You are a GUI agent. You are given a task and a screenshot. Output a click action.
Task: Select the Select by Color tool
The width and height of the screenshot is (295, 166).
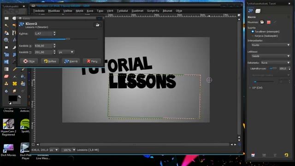click(x=14, y=25)
